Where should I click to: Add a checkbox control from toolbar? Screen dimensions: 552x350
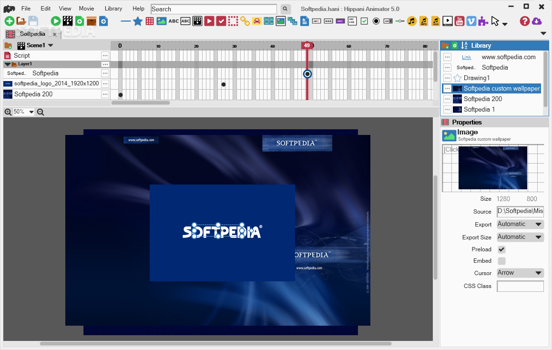pos(364,21)
